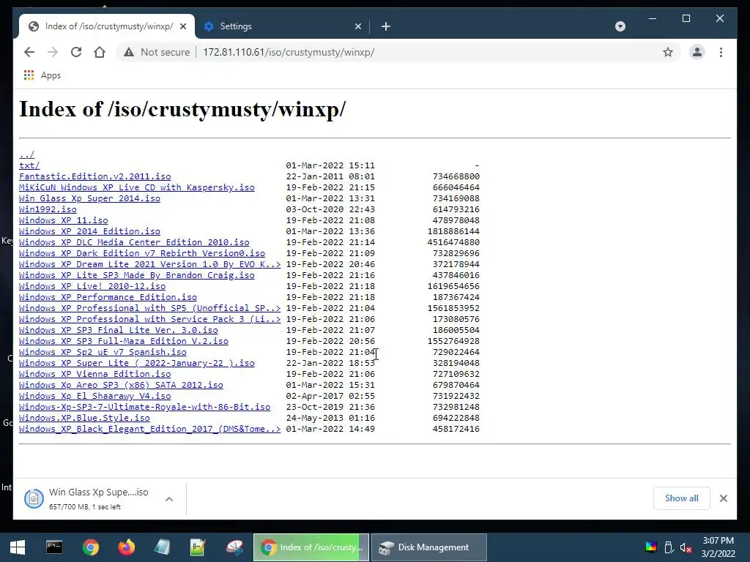Open the home page button
Screen dimensions: 750x562
click(100, 52)
